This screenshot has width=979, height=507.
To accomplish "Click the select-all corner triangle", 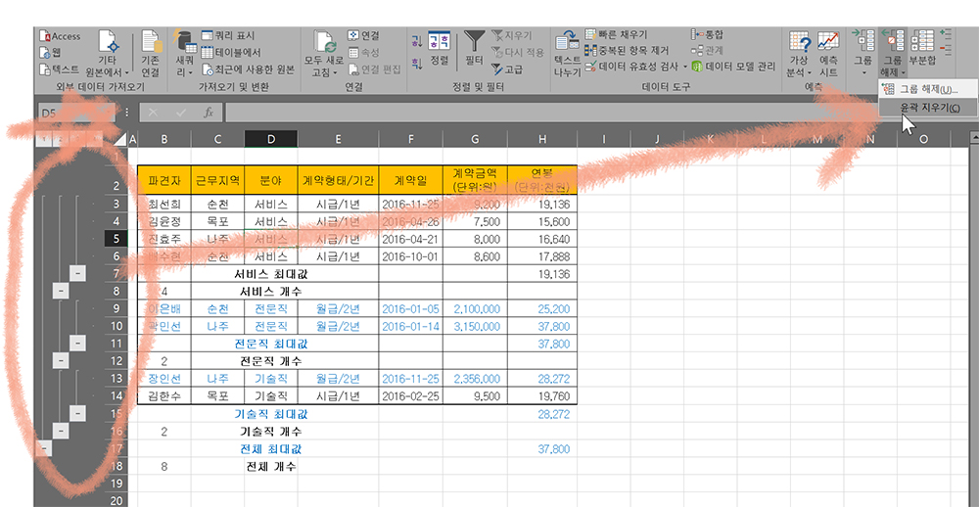I will click(120, 141).
